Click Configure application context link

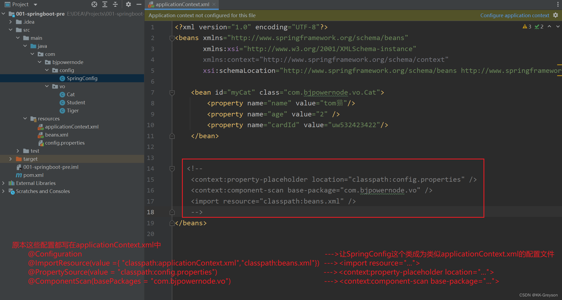514,15
